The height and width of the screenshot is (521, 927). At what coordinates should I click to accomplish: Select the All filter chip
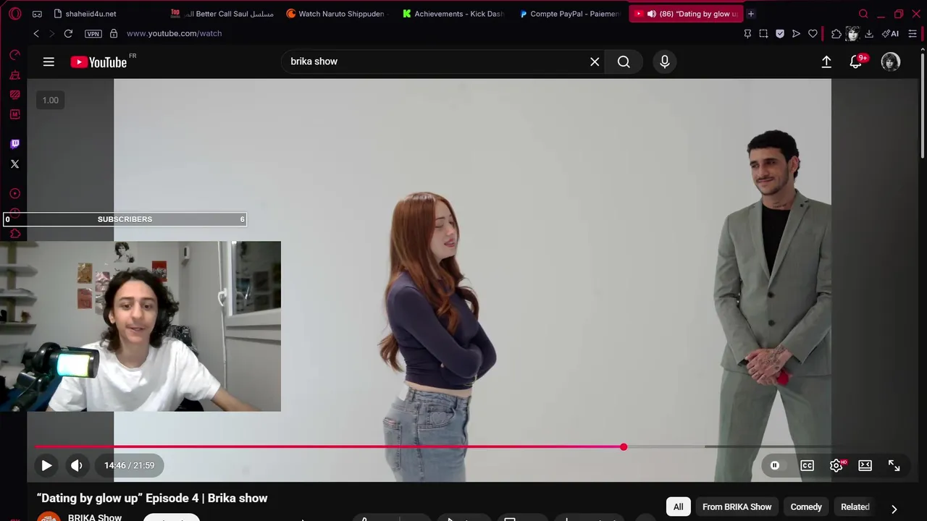pyautogui.click(x=678, y=507)
